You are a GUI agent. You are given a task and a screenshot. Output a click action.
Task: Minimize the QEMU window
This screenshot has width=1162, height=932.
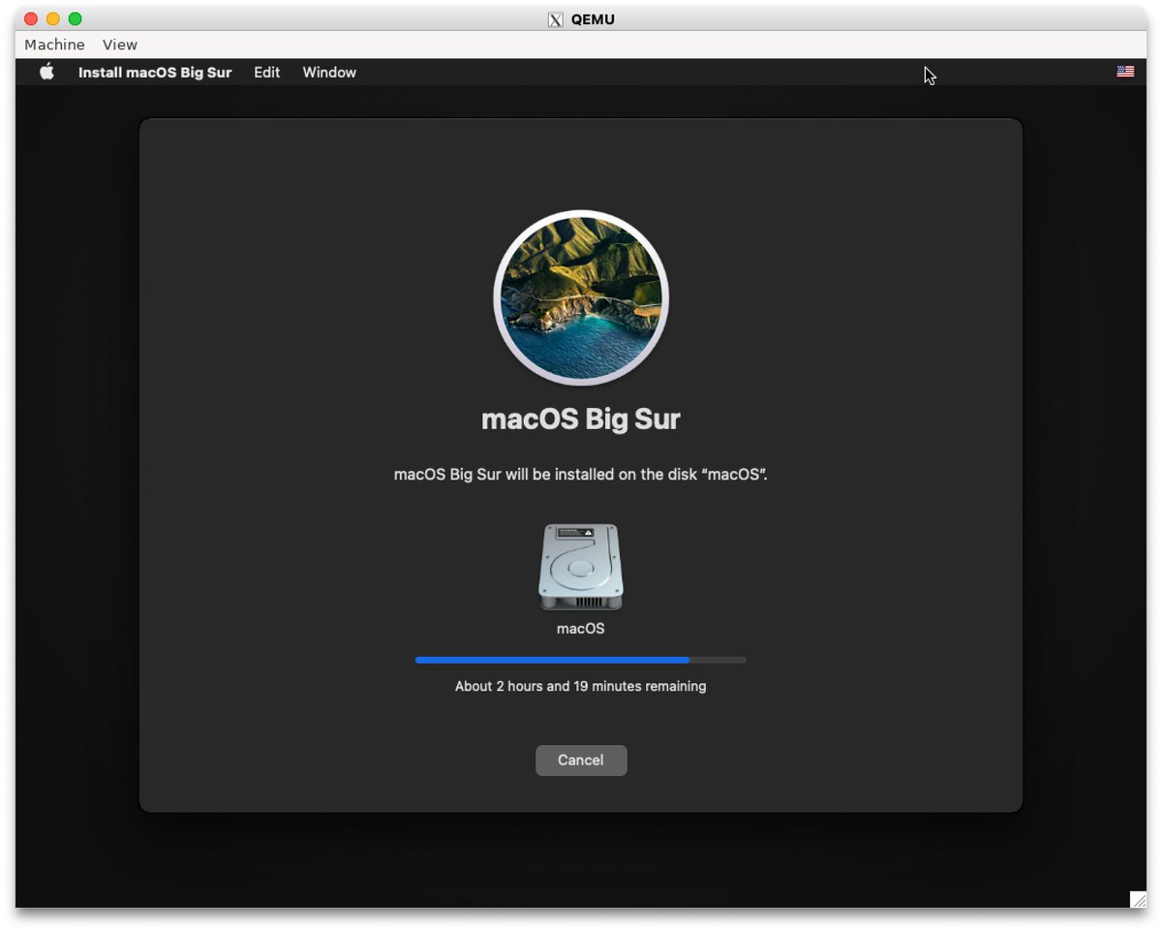(x=53, y=19)
